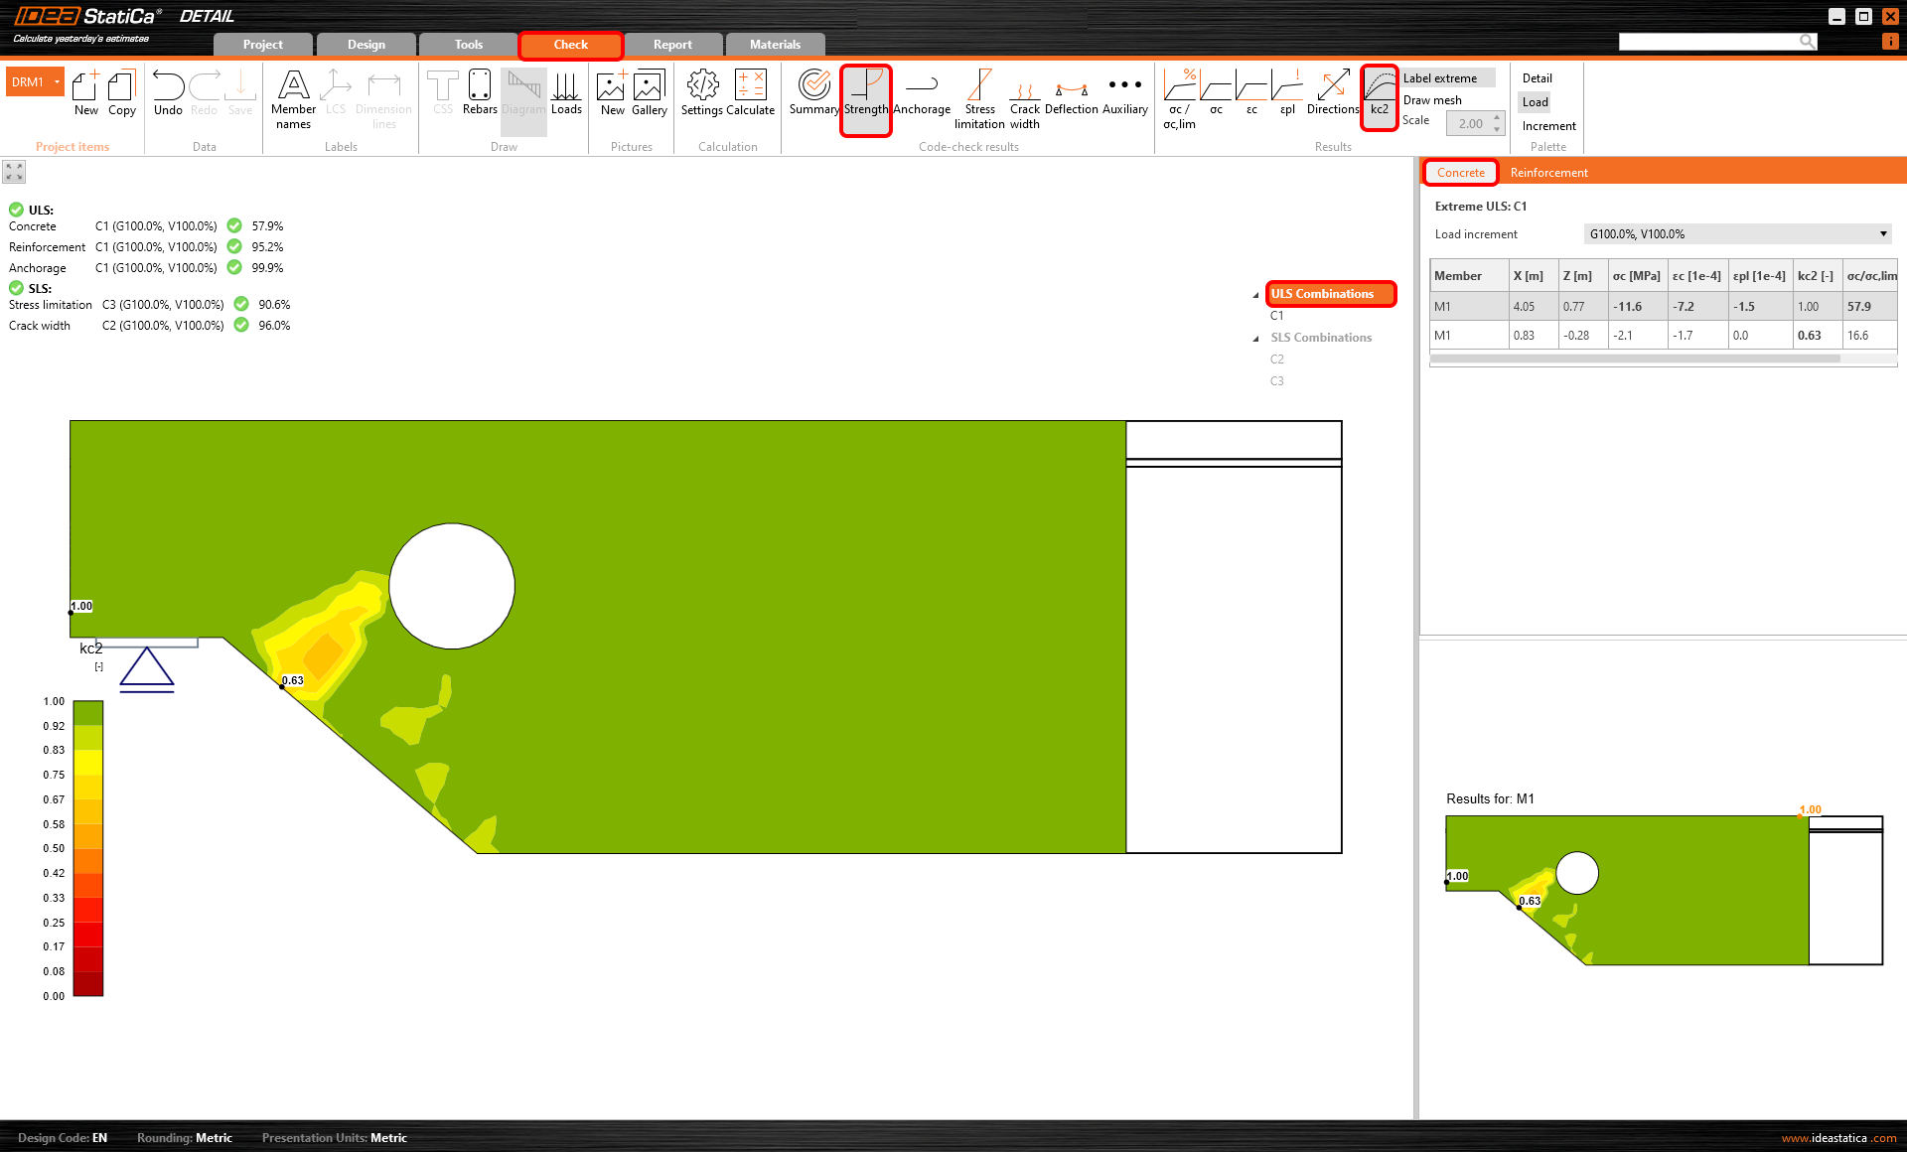Viewport: 1907px width, 1152px height.
Task: Toggle the Draw mesh option
Action: coord(1431,100)
